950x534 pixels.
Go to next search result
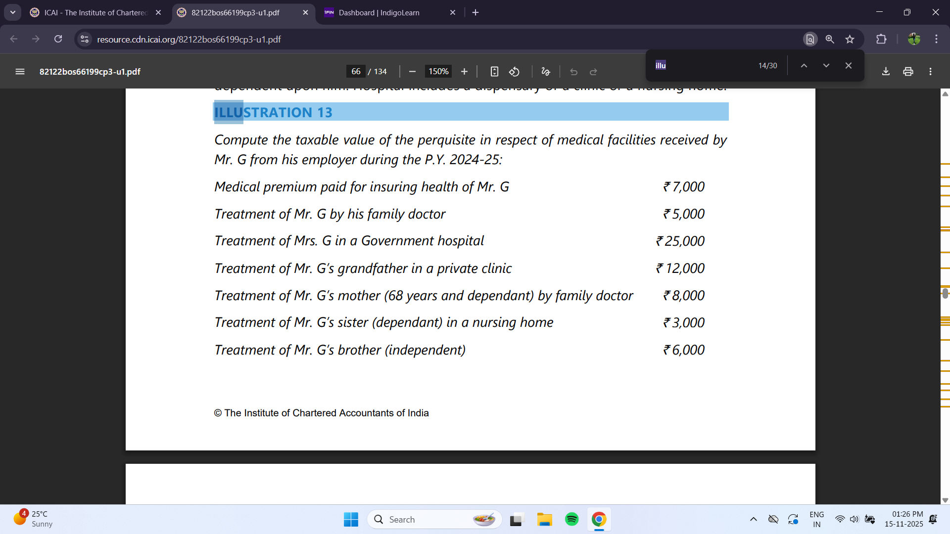pos(826,65)
